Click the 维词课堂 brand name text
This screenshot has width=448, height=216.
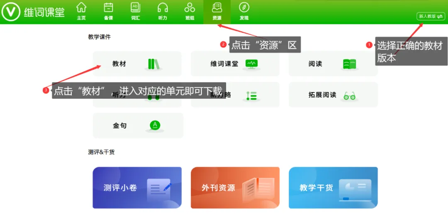click(44, 12)
